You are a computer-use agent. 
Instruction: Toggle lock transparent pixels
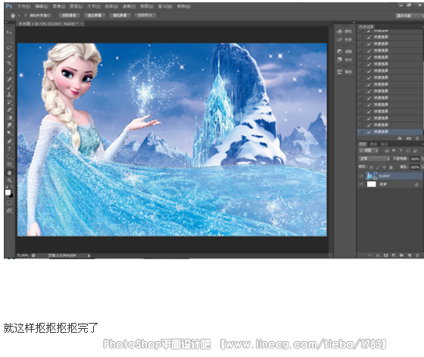point(372,168)
